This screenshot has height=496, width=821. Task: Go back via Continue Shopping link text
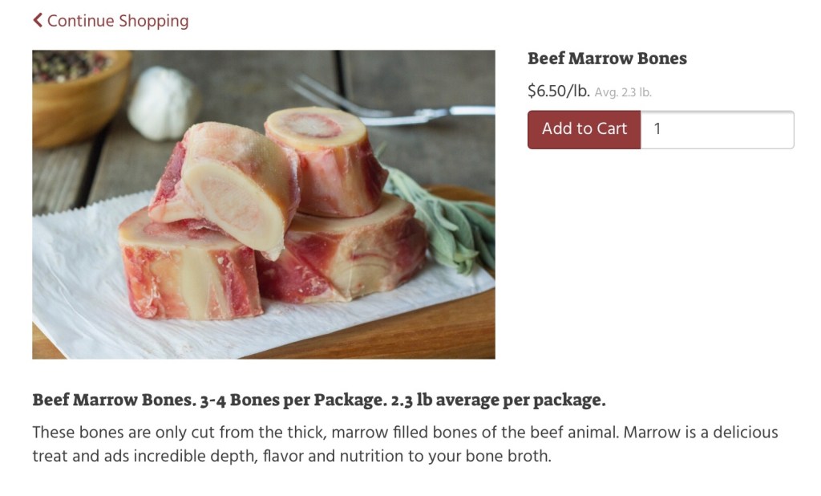tap(118, 21)
